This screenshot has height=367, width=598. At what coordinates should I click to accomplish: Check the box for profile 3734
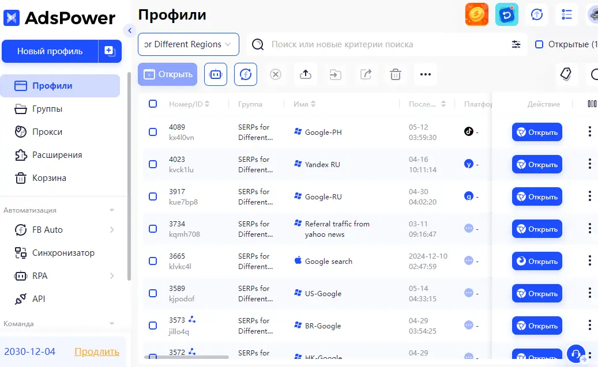(153, 229)
